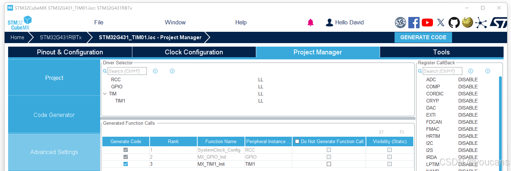Click the GENERATE CODE button
Viewport: 511px width, 171px height.
[x=423, y=37]
